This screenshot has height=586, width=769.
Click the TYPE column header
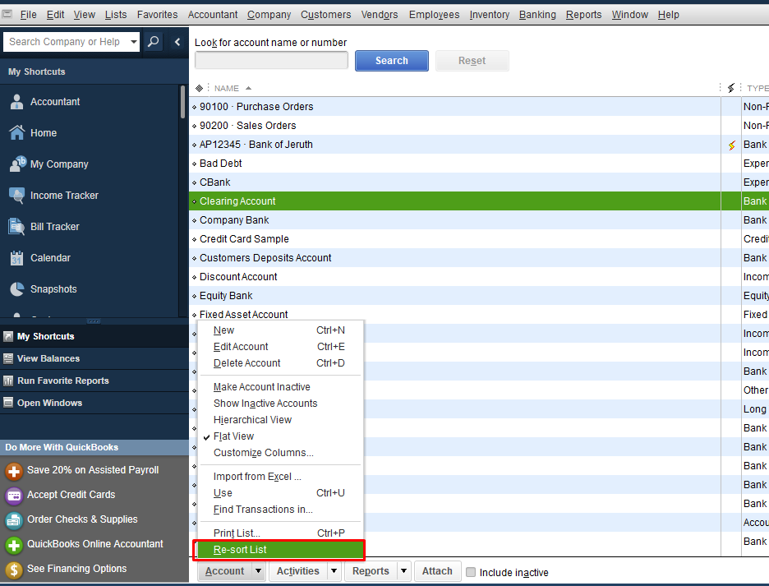757,88
